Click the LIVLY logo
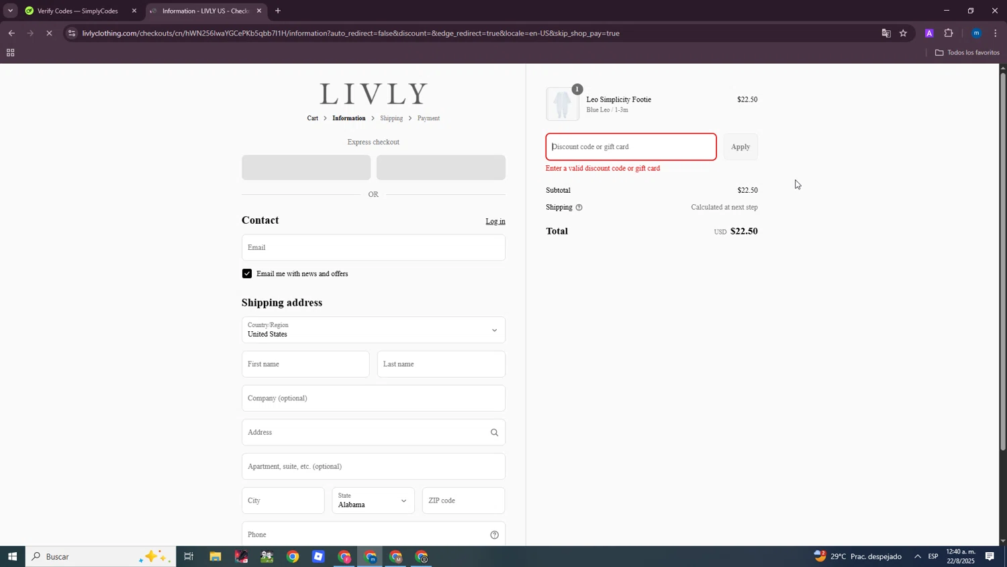Image resolution: width=1007 pixels, height=567 pixels. tap(373, 94)
